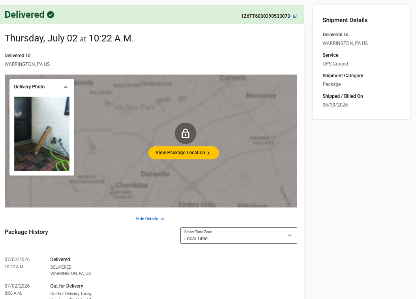Click WARRINGTON, PA US in Shipment Details
The width and height of the screenshot is (416, 299).
(345, 43)
